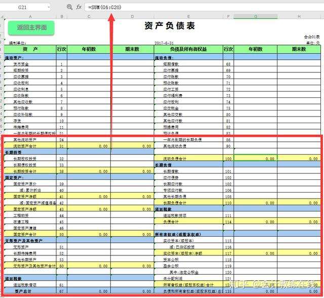Click the 待摊费用 cell (line 11)
324x298 pixels.
point(30,127)
